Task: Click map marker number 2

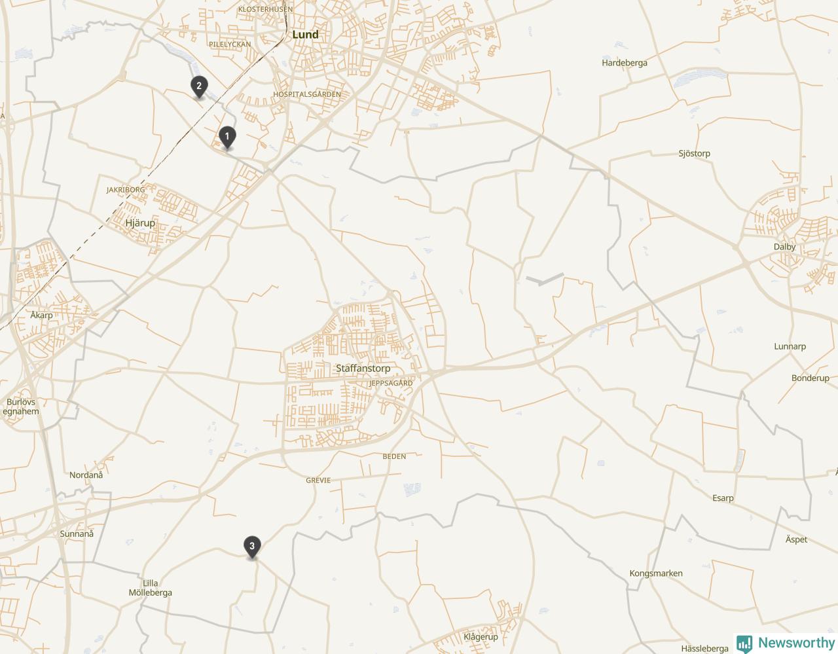Action: click(199, 87)
